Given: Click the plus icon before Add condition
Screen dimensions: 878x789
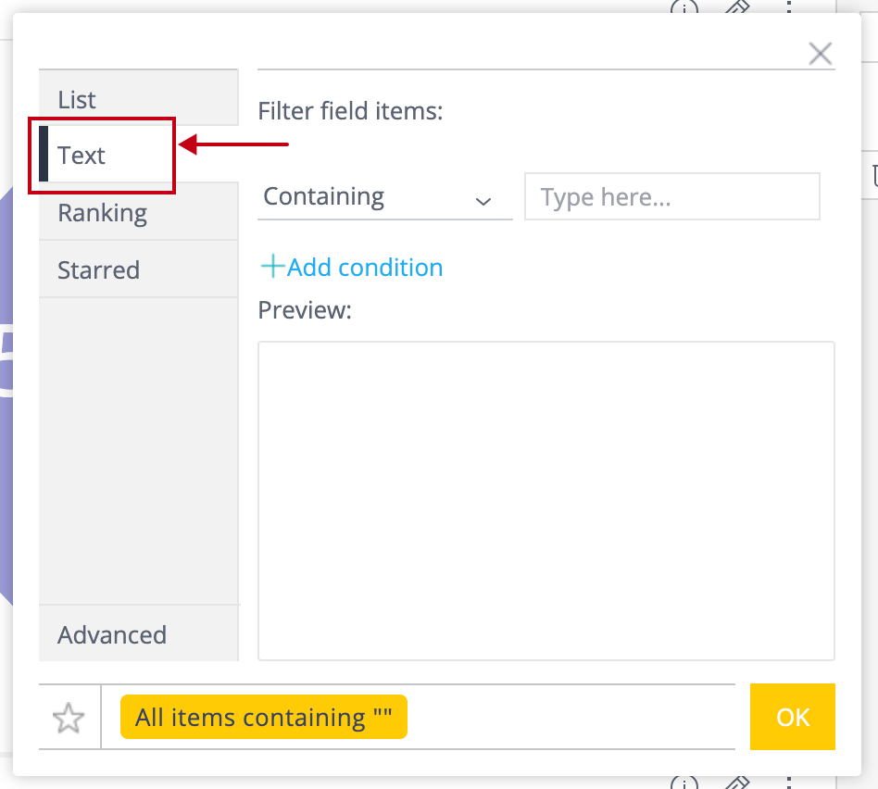Looking at the screenshot, I should (272, 268).
